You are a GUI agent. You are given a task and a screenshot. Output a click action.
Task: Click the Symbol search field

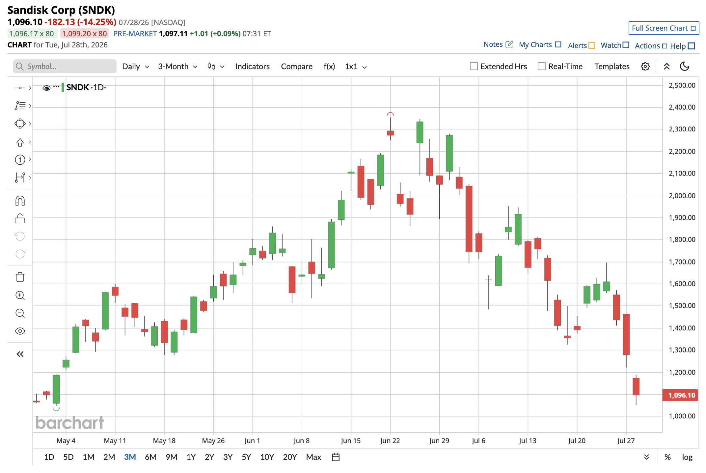click(x=65, y=66)
